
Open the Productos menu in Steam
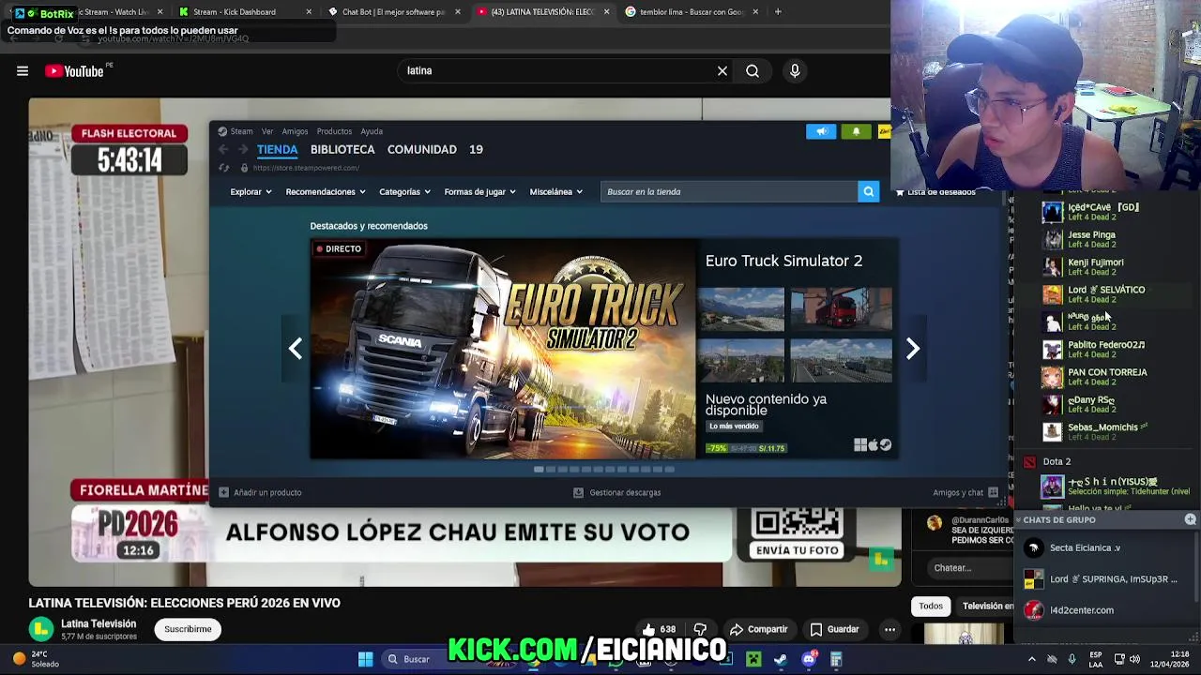pyautogui.click(x=334, y=131)
